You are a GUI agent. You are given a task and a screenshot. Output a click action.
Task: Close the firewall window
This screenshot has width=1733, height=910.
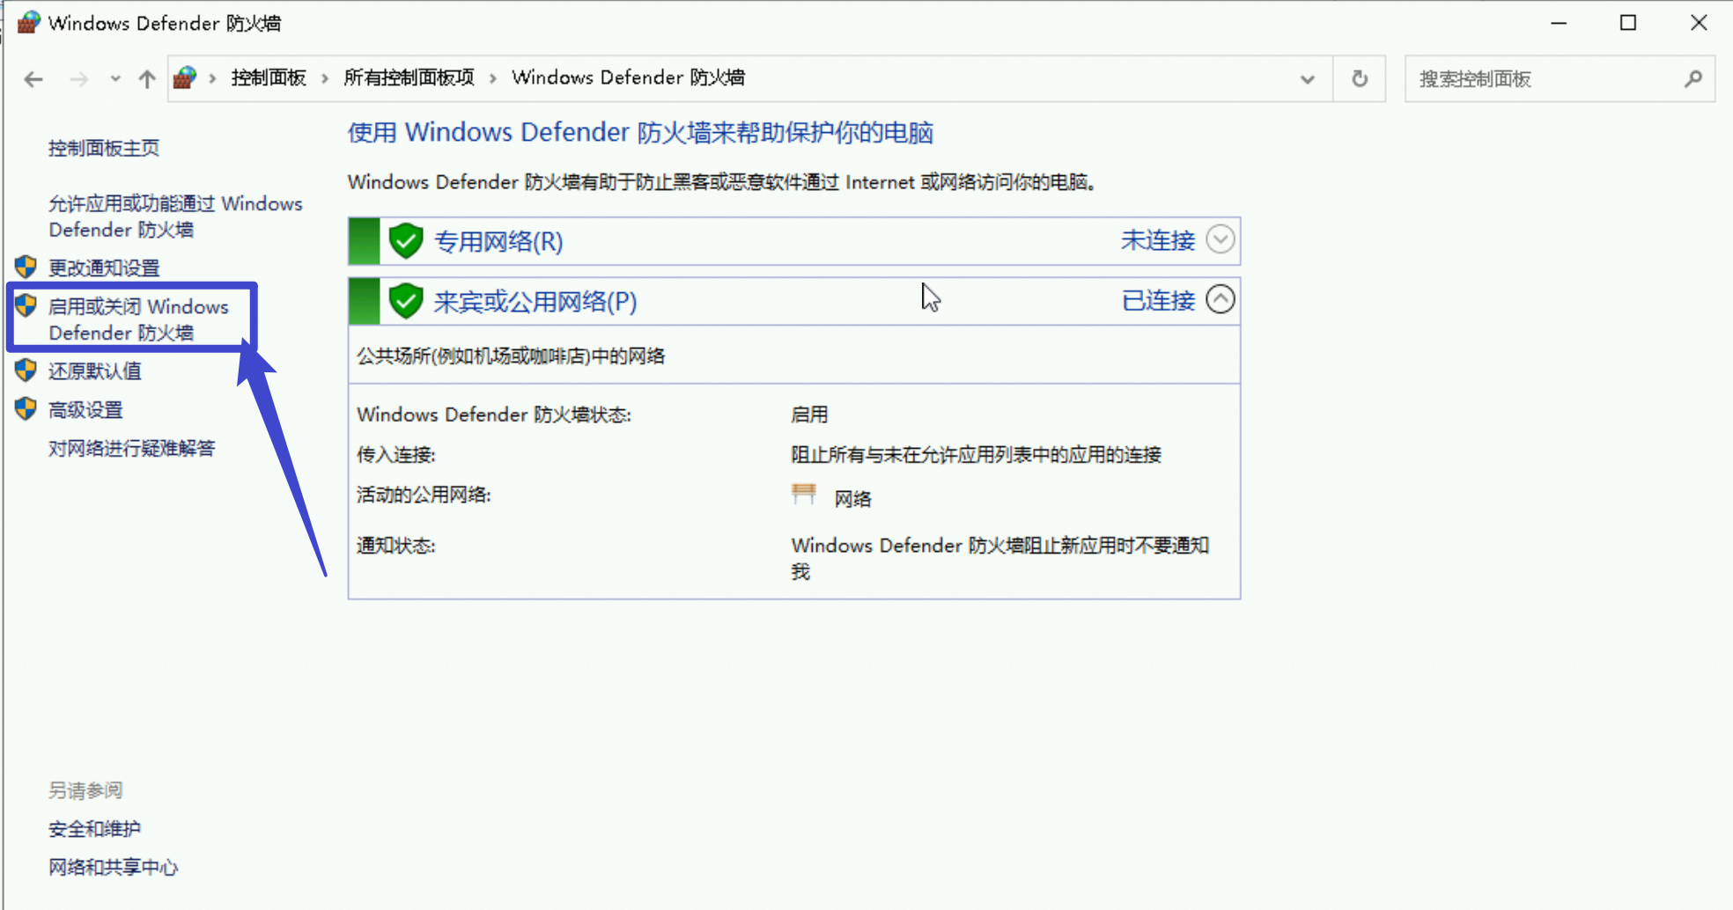[x=1699, y=23]
